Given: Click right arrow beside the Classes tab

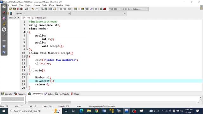Looking at the screenshot, I should click(18, 18).
